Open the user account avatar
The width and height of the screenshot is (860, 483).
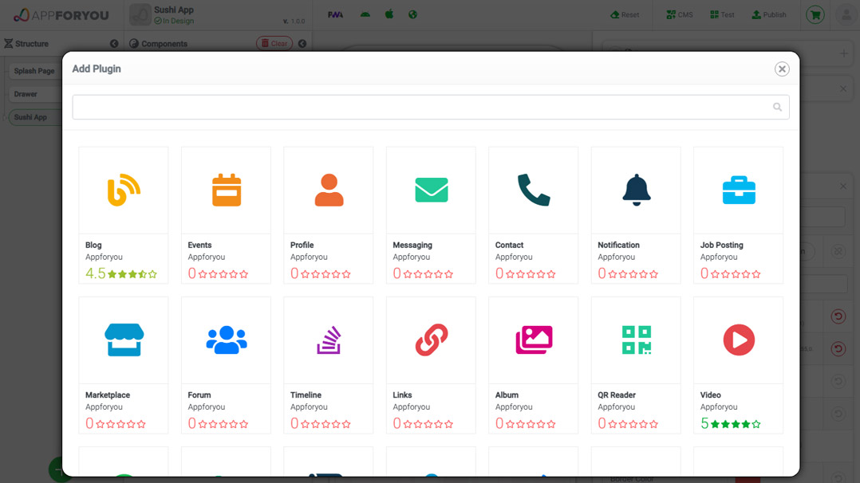(846, 15)
